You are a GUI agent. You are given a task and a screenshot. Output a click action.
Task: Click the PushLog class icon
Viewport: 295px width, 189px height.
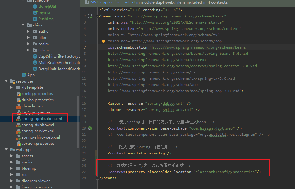35,19
